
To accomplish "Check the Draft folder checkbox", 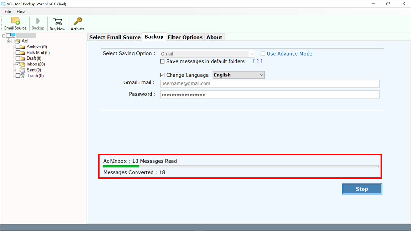I will click(x=18, y=58).
